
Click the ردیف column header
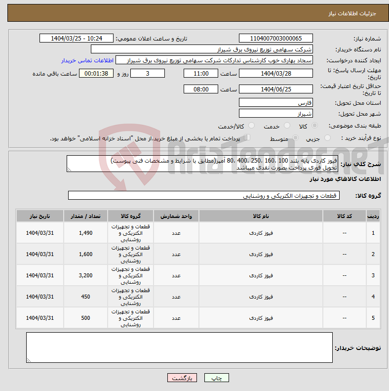tap(373, 216)
